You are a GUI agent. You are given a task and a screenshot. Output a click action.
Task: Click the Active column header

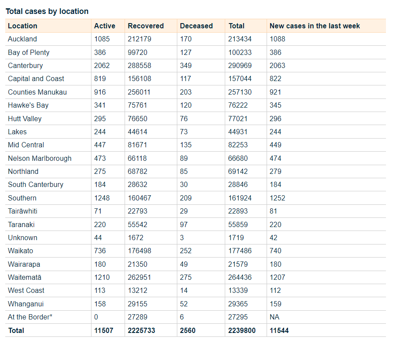coord(105,26)
